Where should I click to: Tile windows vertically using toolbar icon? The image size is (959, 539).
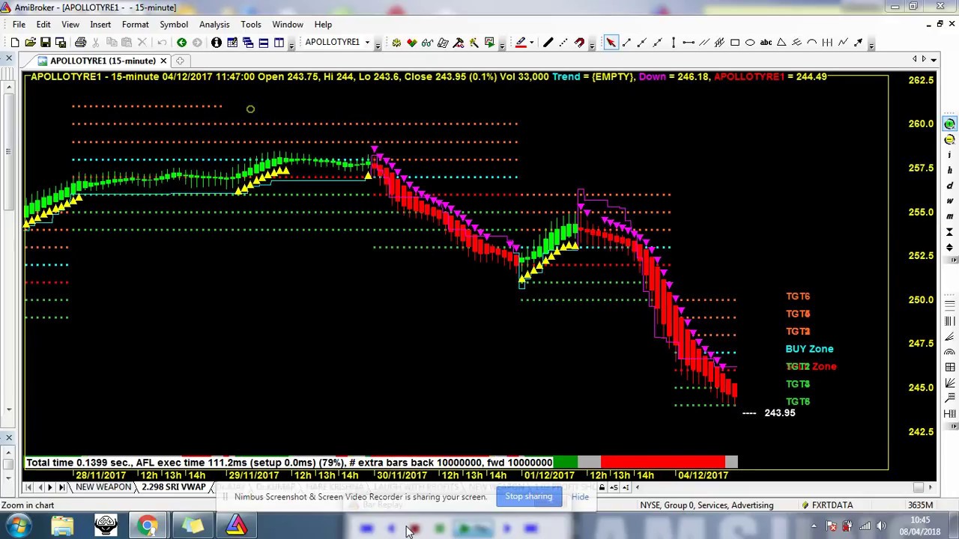tap(279, 43)
